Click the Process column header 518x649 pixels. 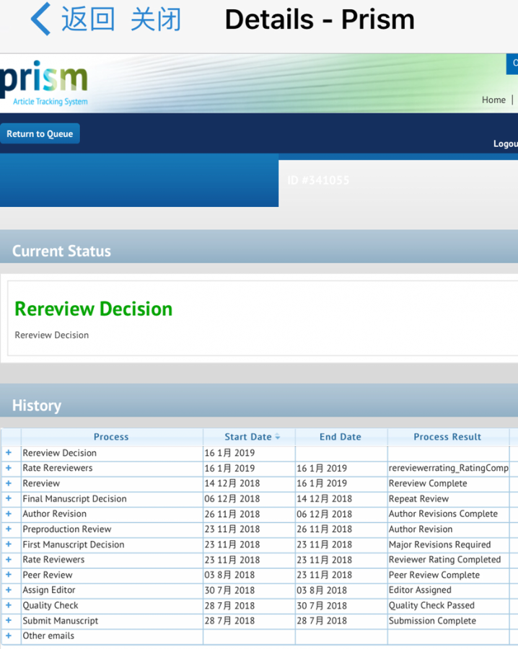(x=111, y=437)
